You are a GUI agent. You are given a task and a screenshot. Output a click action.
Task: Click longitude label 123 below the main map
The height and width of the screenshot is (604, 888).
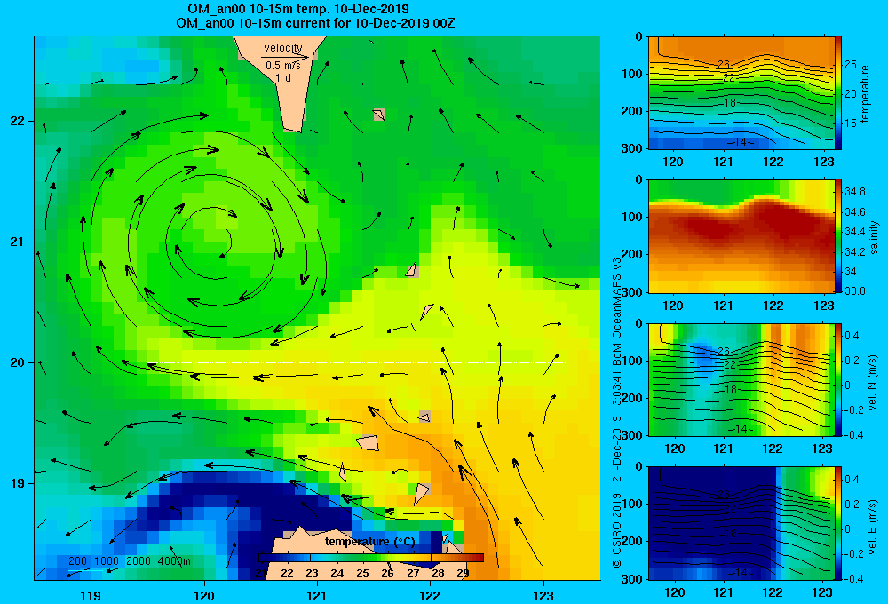point(543,595)
